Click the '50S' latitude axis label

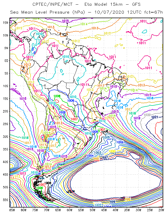(x=5, y=187)
